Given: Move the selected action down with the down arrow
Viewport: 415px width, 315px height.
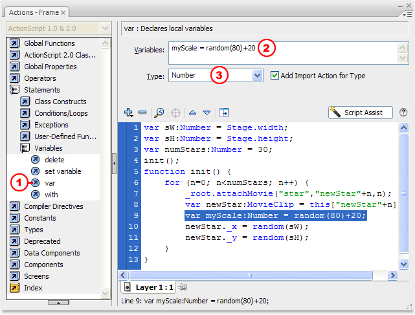Looking at the screenshot, I should (207, 113).
